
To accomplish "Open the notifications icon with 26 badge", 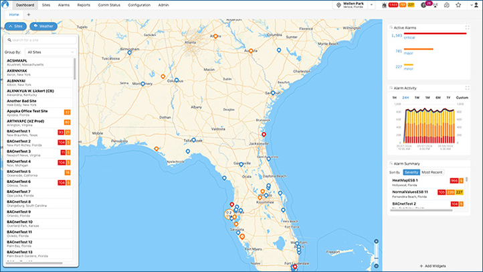I will pos(425,5).
